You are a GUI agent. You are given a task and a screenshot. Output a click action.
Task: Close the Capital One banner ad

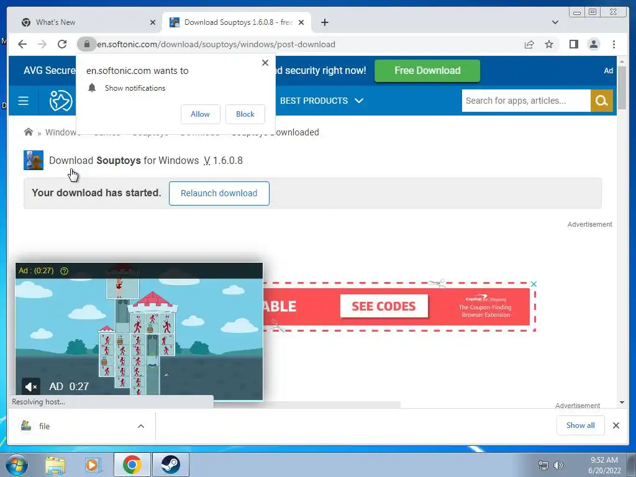point(534,284)
